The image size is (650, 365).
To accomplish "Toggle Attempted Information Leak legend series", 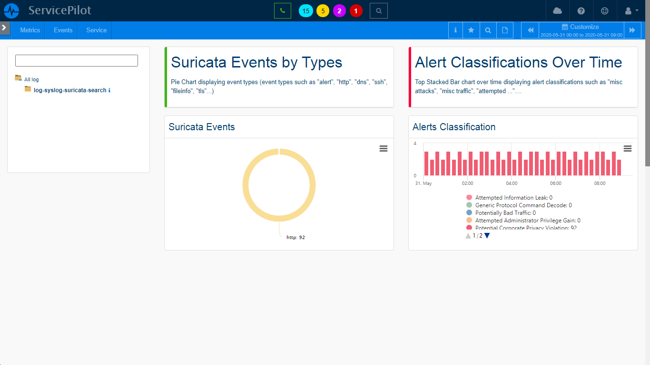I will (513, 198).
